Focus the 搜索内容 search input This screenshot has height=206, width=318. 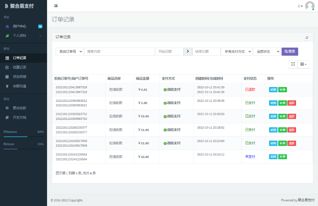(119, 52)
